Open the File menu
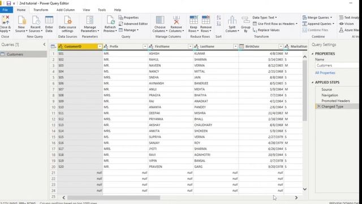 point(5,10)
